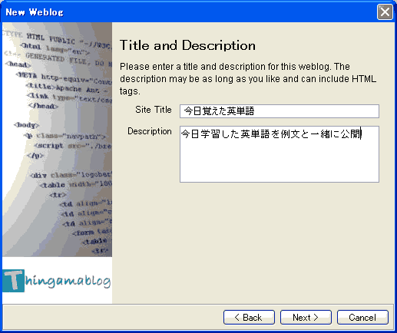The image size is (397, 333).
Task: Close the New Weblog dialog window
Action: click(385, 12)
